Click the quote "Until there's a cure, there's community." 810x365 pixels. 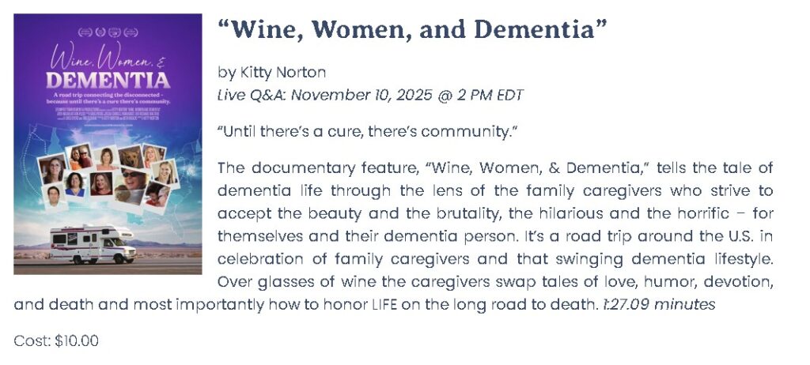367,132
